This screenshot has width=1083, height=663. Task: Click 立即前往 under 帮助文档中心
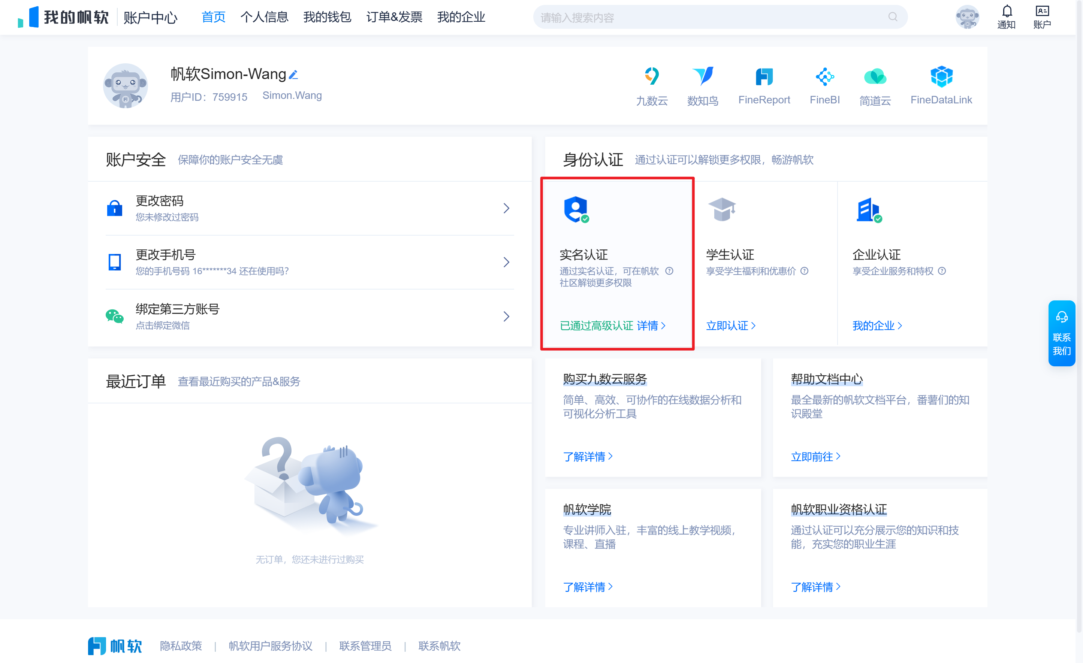815,457
